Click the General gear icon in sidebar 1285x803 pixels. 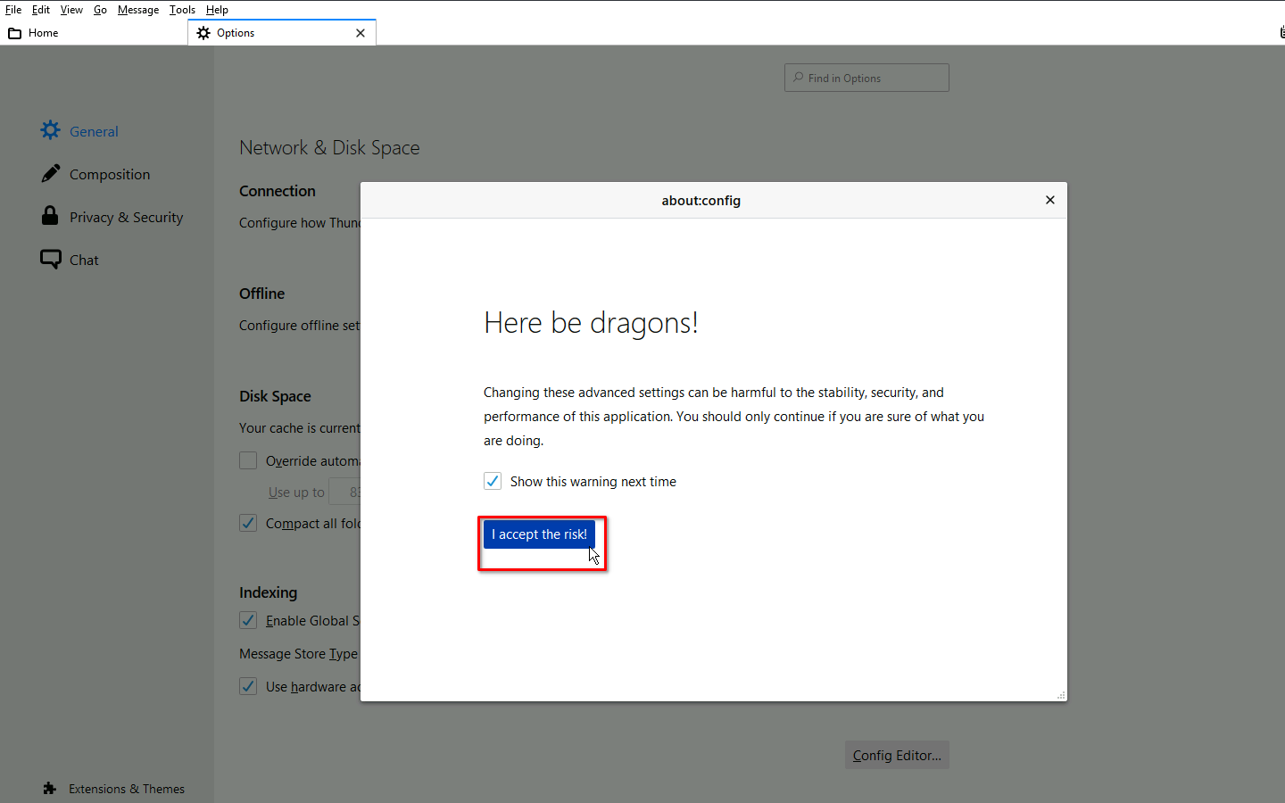click(x=50, y=130)
